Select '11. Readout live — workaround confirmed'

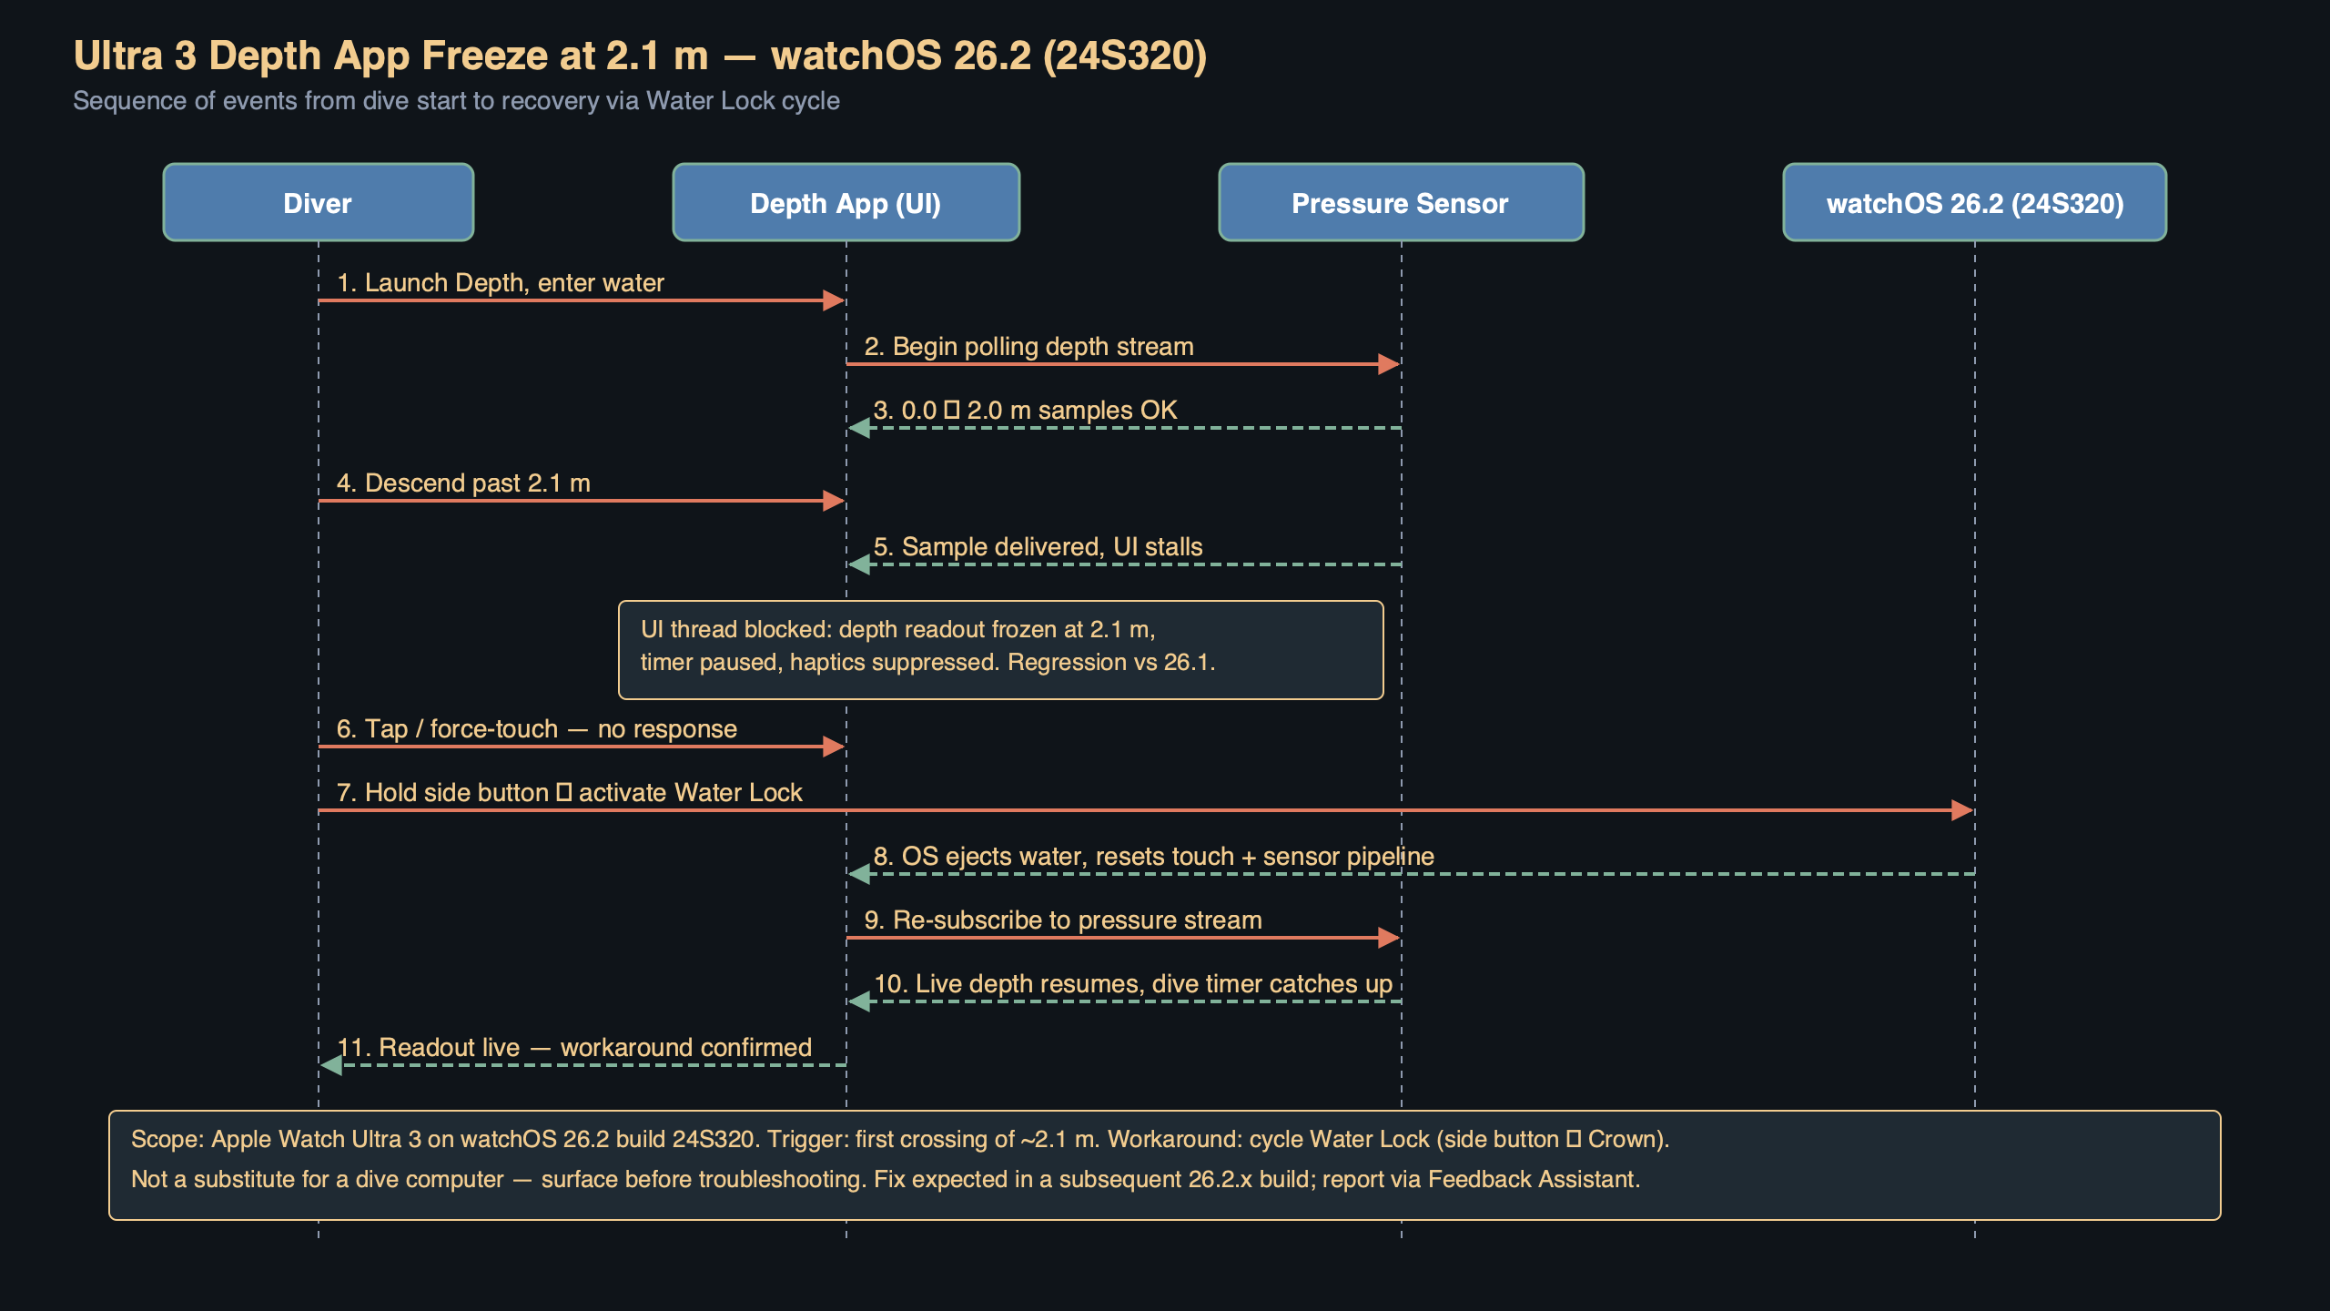(x=574, y=1047)
